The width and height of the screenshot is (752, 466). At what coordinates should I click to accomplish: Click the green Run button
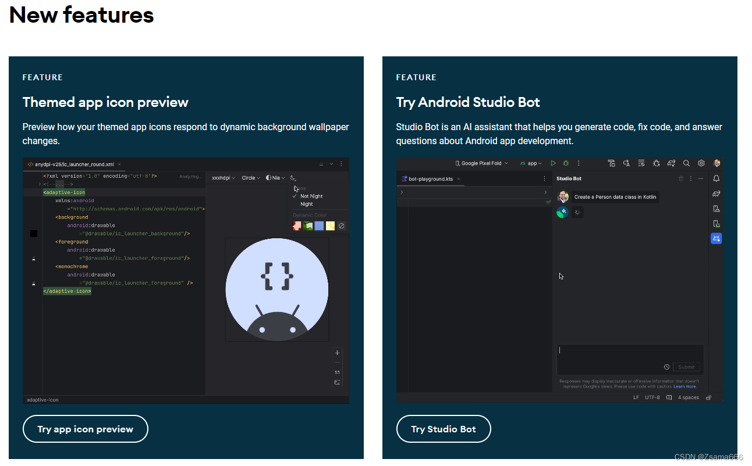click(x=554, y=163)
